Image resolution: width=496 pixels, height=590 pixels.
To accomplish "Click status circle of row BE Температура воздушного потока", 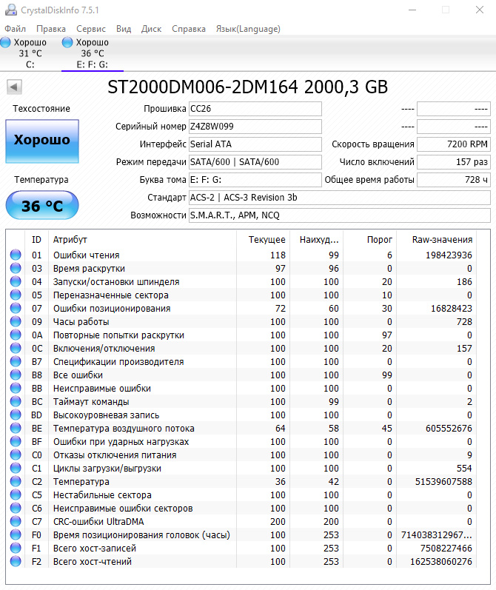I will [x=16, y=428].
